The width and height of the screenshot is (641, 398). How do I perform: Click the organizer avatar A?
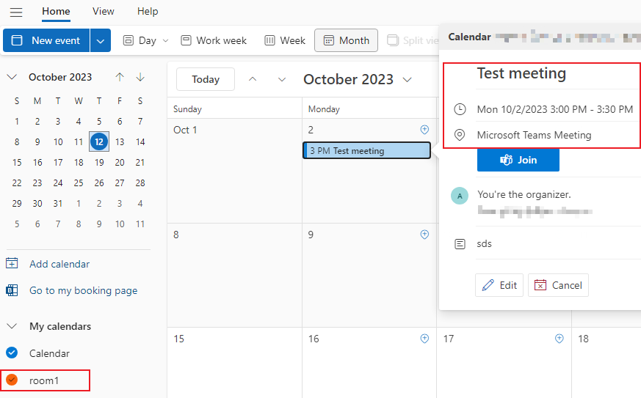(460, 196)
